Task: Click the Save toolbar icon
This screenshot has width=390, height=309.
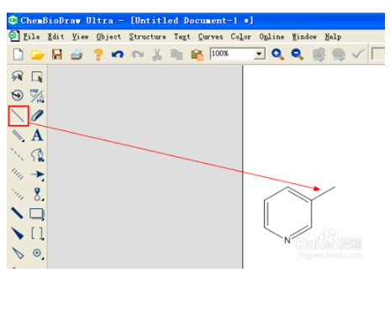Action: tap(57, 54)
